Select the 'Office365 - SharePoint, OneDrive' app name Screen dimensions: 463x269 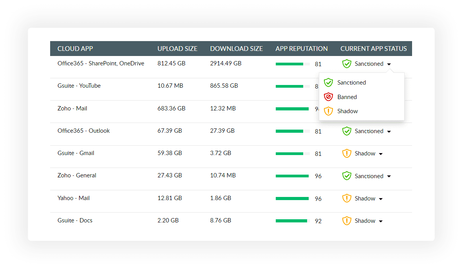tap(101, 63)
